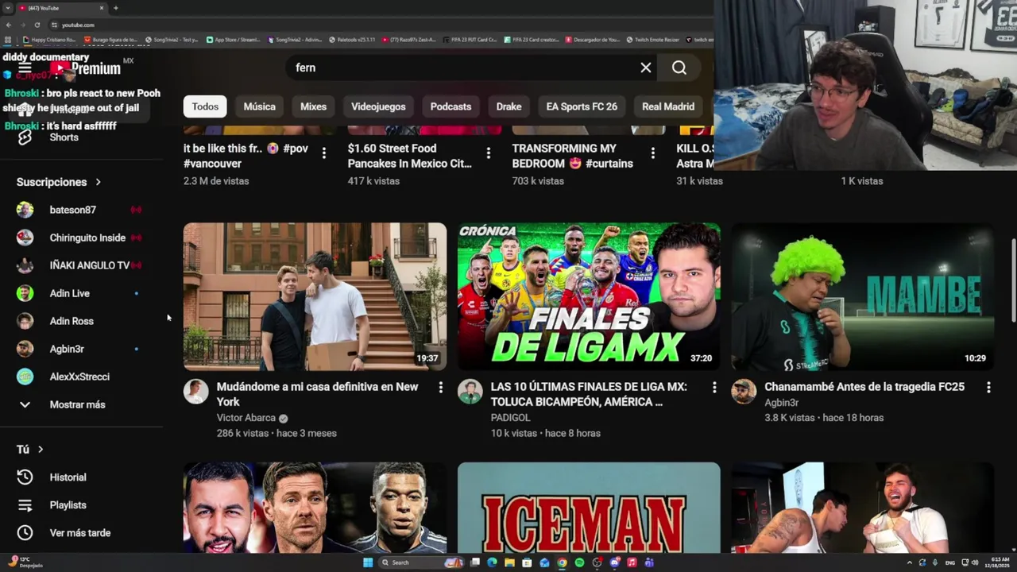Viewport: 1017px width, 572px height.
Task: Select the Drake filter chip
Action: tap(509, 106)
